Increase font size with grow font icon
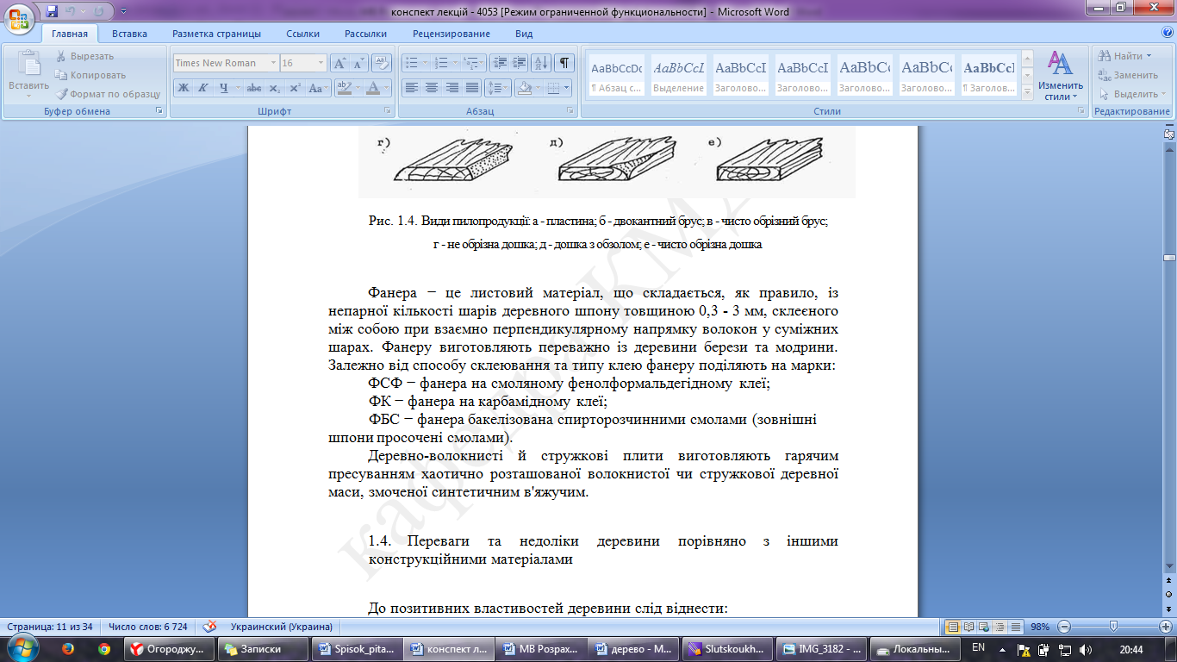Screen dimensions: 1177x662 coord(339,63)
